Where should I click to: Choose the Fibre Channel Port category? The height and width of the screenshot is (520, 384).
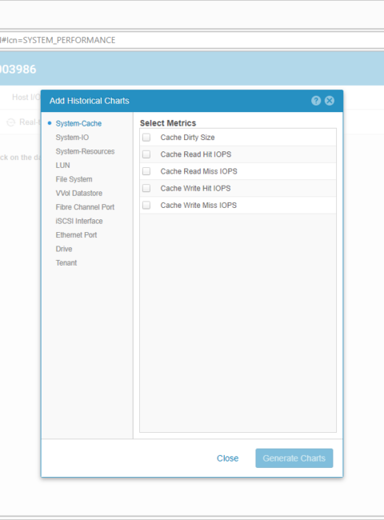pos(85,207)
